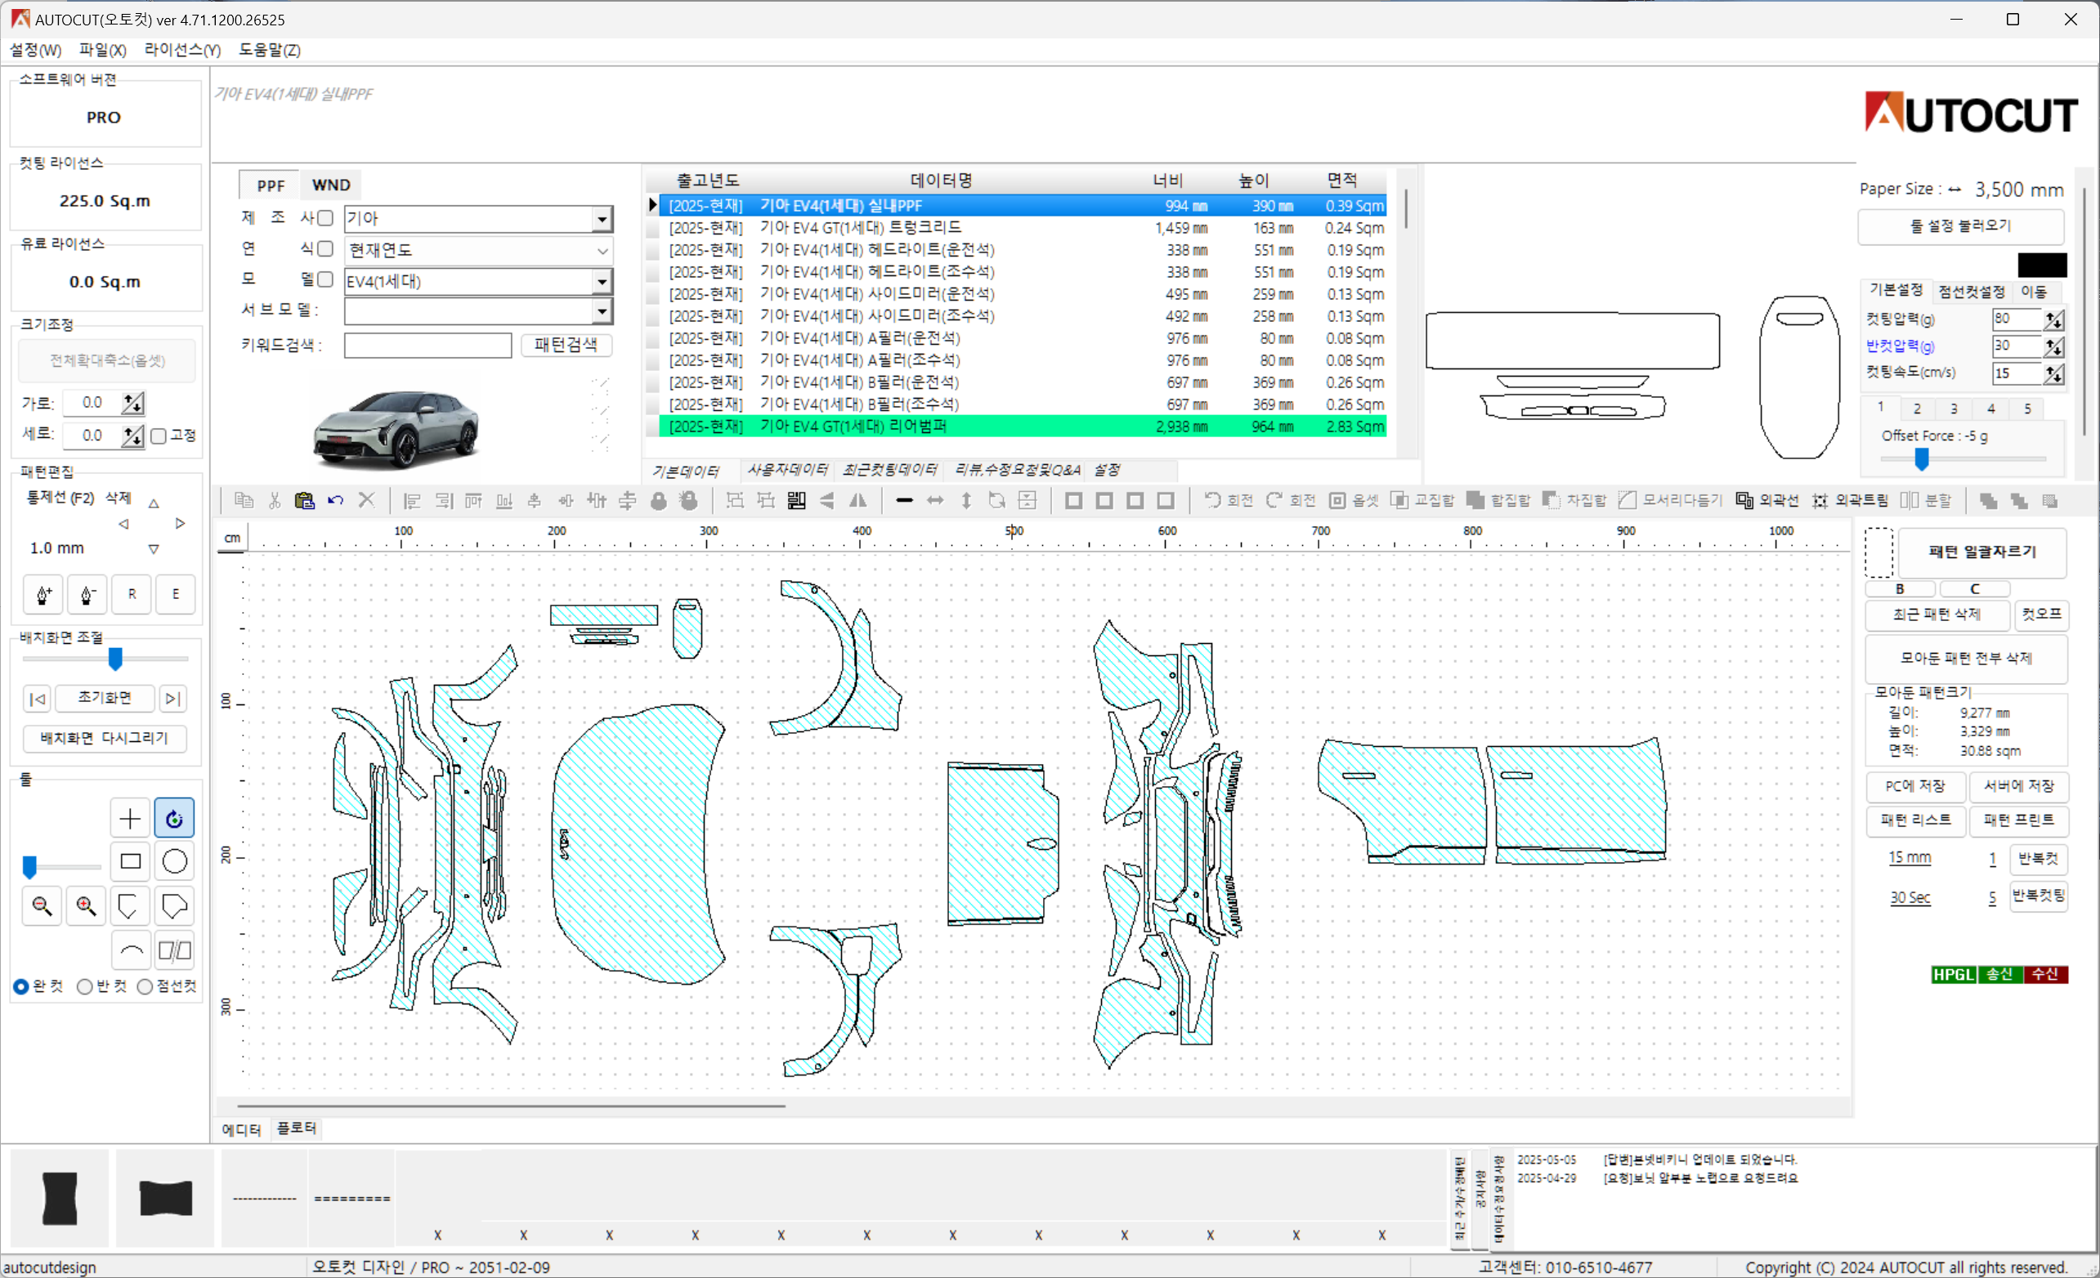2100x1278 pixels.
Task: Switch to the 플로터 tab
Action: pyautogui.click(x=297, y=1128)
